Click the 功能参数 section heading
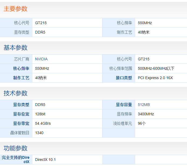 tap(15, 148)
